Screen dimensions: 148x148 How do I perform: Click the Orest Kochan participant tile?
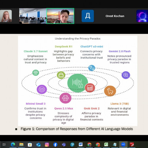[115, 16]
